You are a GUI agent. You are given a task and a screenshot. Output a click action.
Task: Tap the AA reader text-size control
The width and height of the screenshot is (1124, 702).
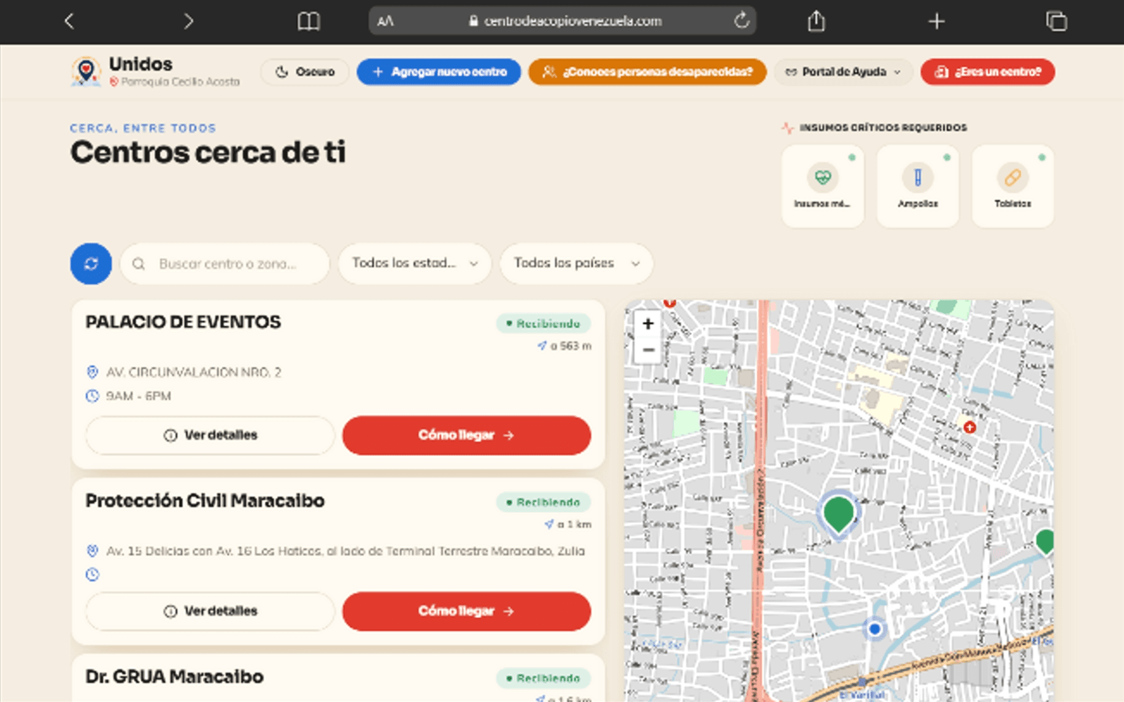[385, 21]
